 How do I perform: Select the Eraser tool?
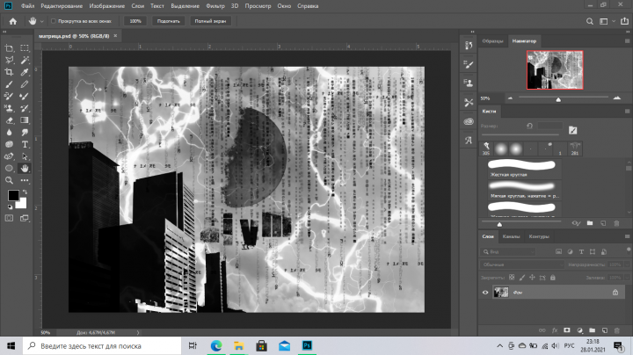(x=9, y=120)
